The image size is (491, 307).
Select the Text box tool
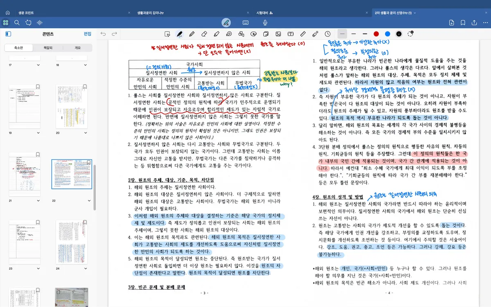(291, 34)
